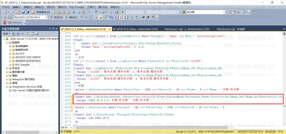Click the Cut scissors icon
Viewport: 286px width, 134px height.
coord(73,12)
